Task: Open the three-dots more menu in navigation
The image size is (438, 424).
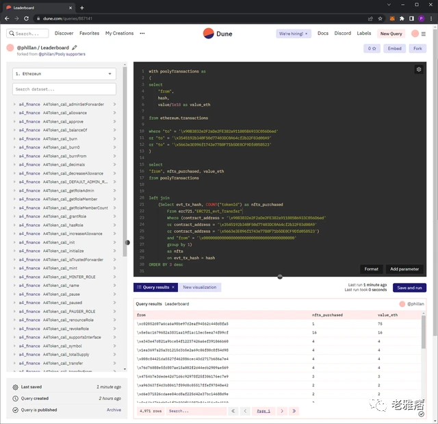Action: tap(142, 34)
